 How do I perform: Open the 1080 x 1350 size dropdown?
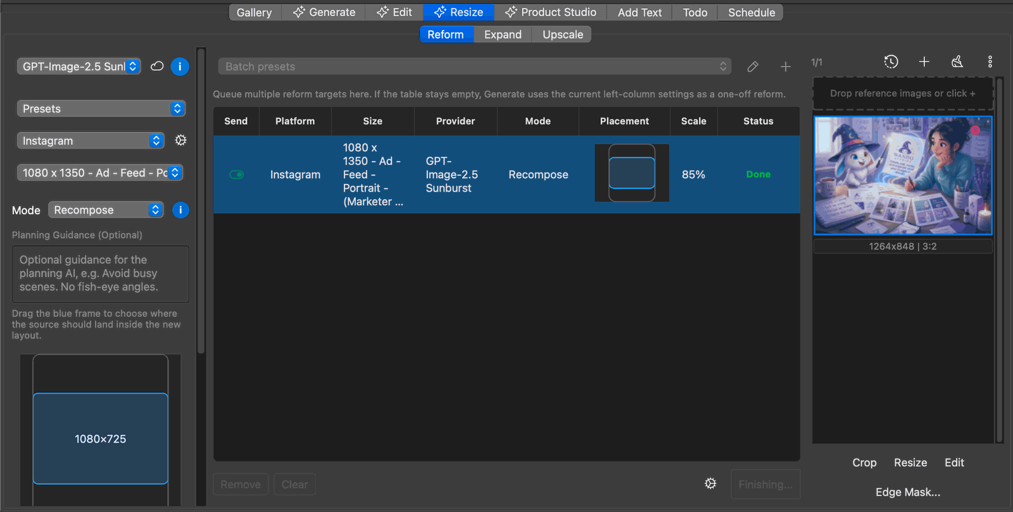pyautogui.click(x=100, y=173)
